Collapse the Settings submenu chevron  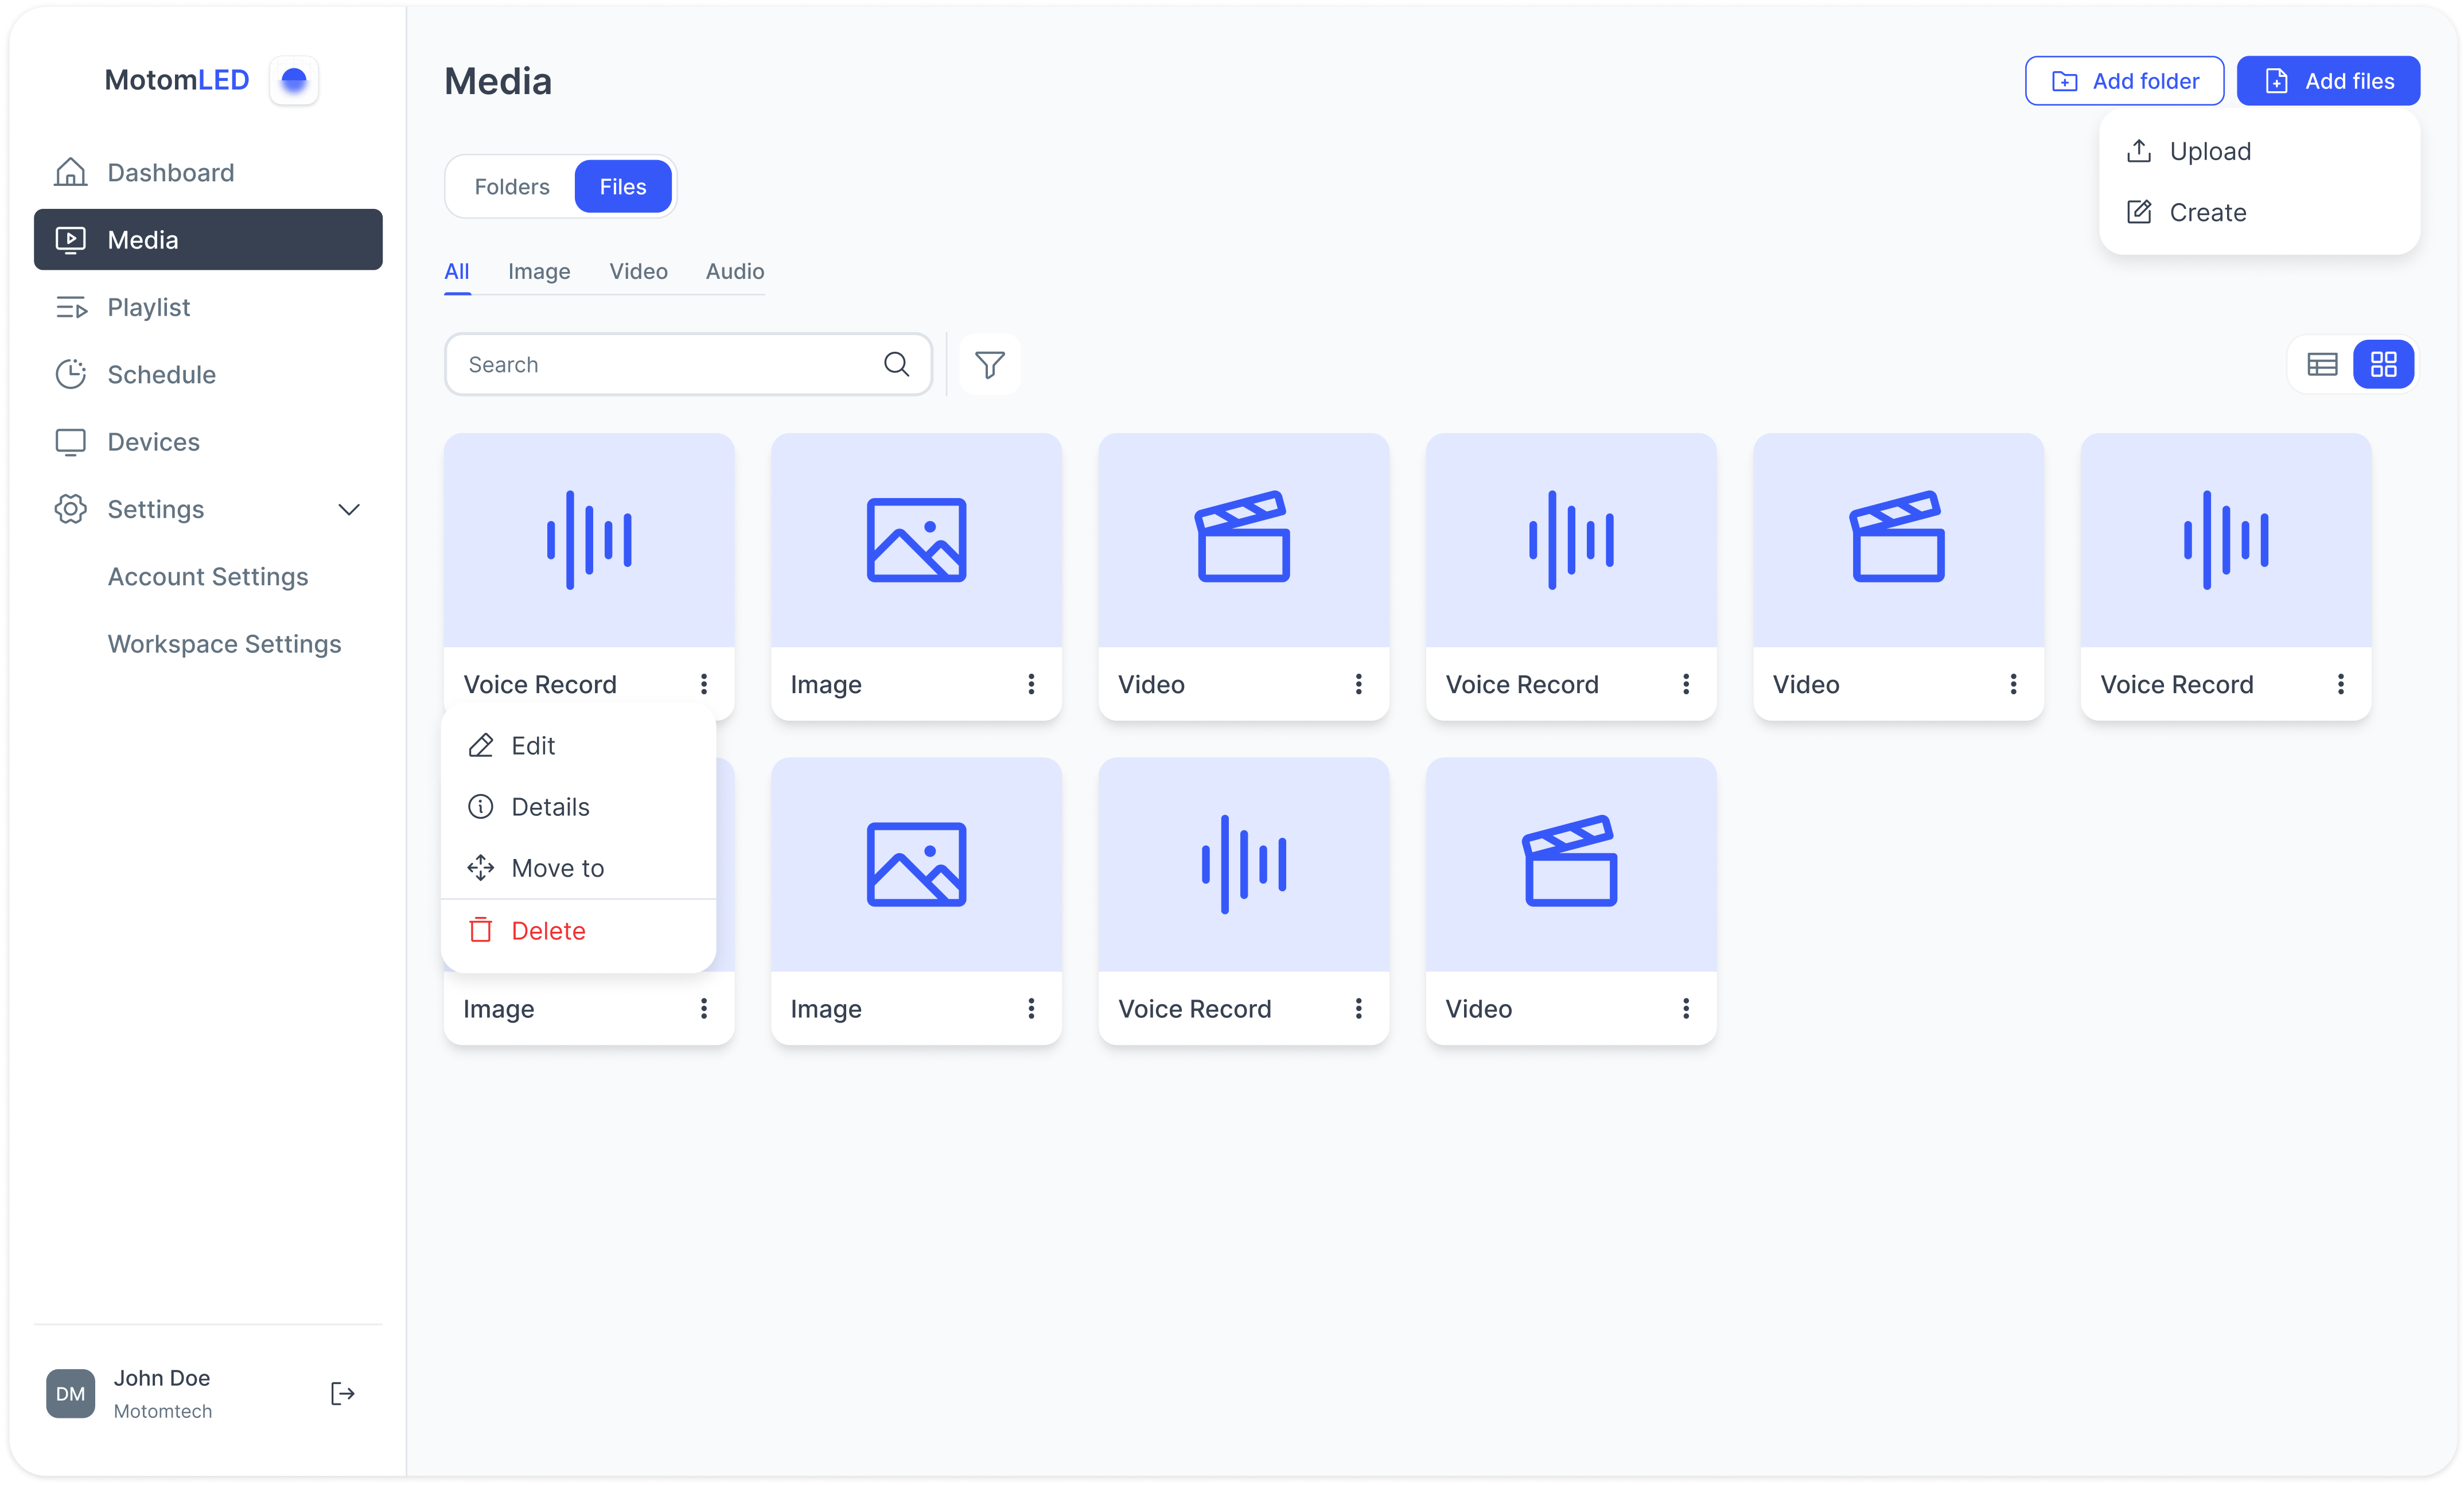tap(348, 509)
